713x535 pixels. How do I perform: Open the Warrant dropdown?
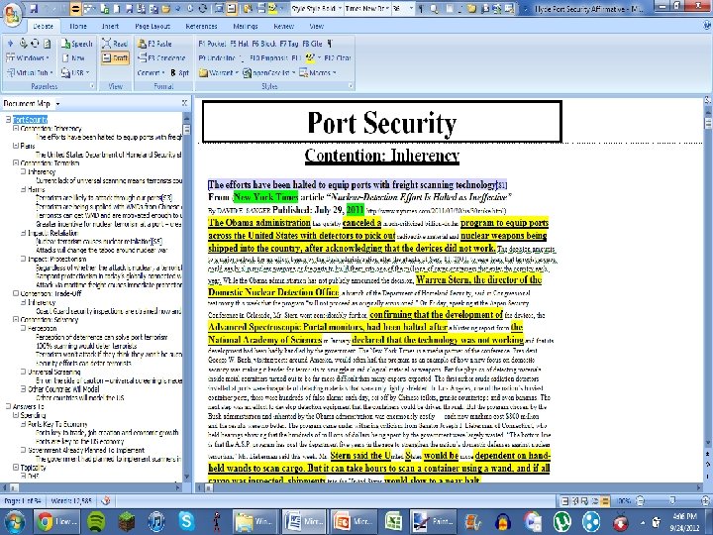[x=219, y=72]
